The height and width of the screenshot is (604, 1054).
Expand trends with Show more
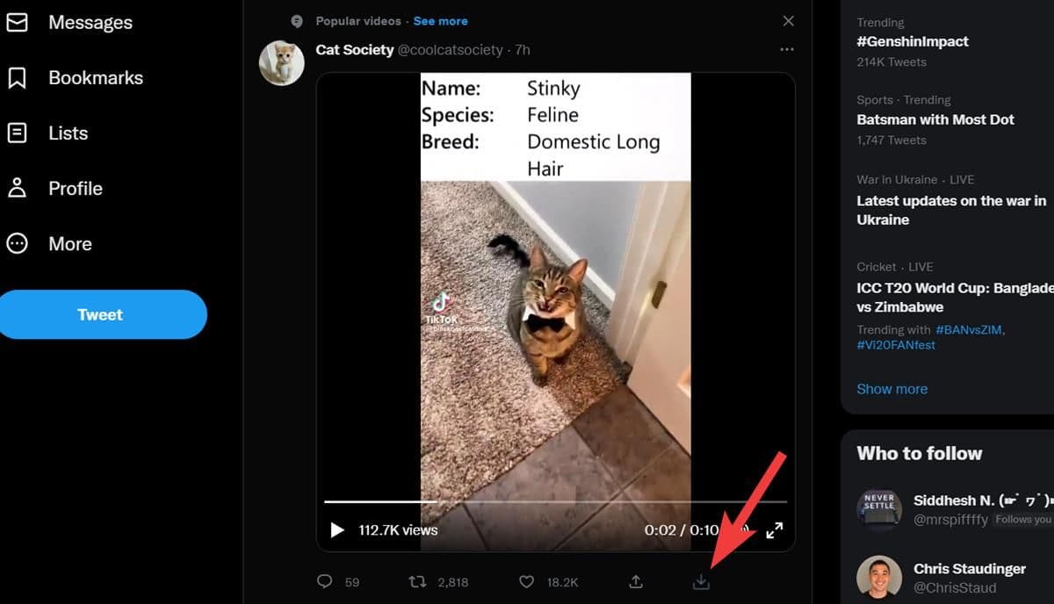pos(892,389)
